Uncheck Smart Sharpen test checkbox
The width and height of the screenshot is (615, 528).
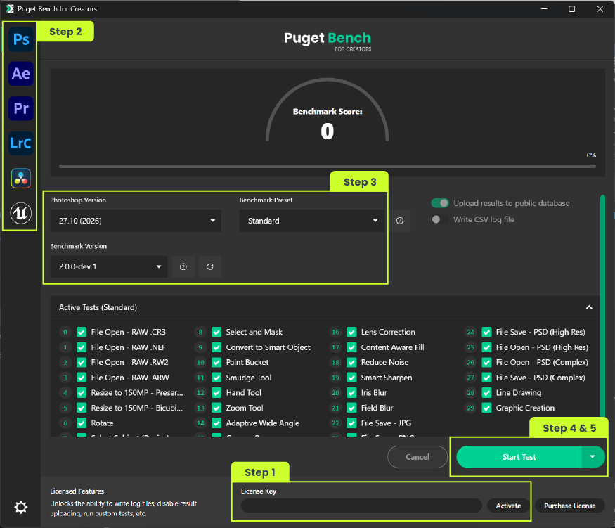(352, 378)
